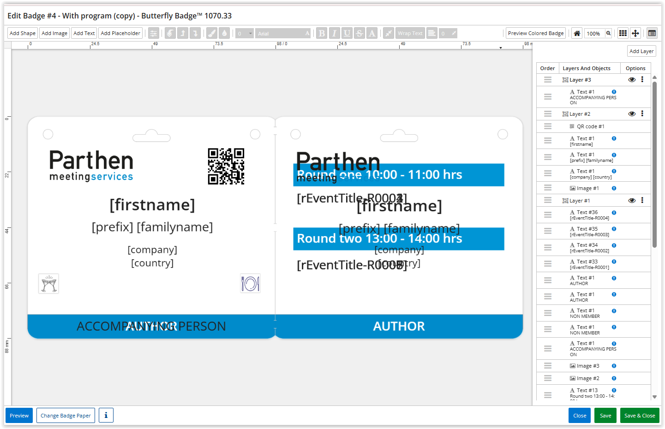Click the Preview Colored Badge button
Viewport: 665px width, 429px height.
pos(536,33)
